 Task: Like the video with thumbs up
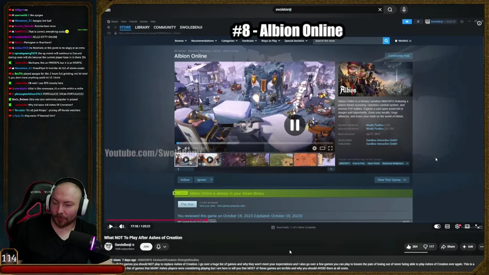click(413, 247)
